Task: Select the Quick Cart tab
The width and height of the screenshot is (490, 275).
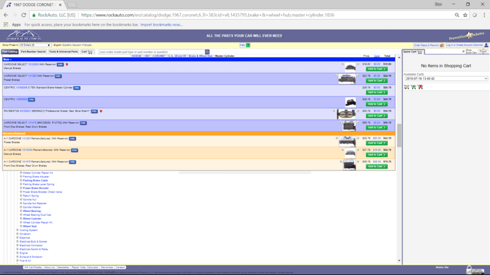Action: [413, 52]
